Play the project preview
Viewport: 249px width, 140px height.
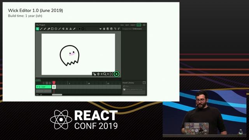click(116, 74)
